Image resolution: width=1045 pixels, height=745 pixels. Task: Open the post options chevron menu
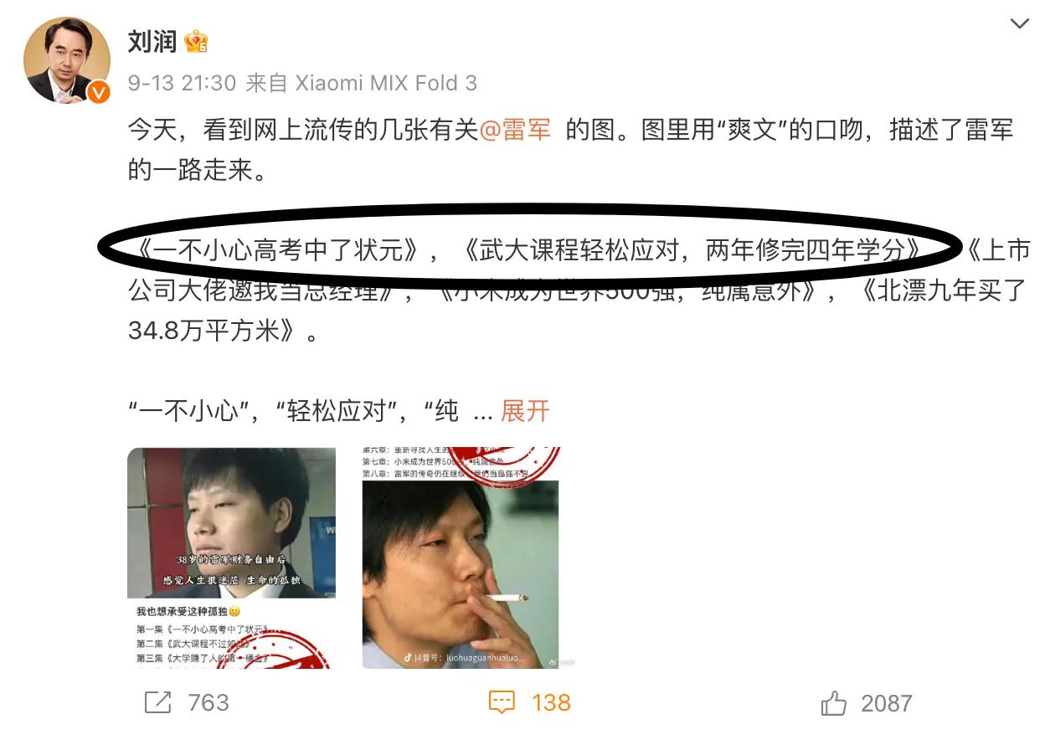tap(1019, 23)
